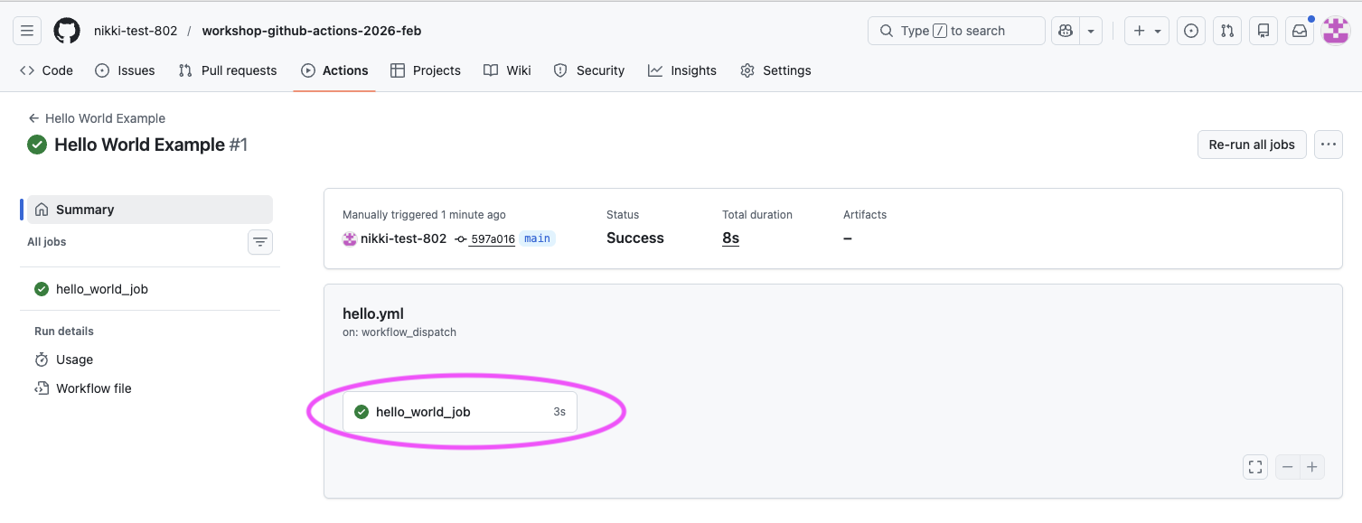Open the Workflow file from the sidebar
The width and height of the screenshot is (1362, 523).
(93, 388)
